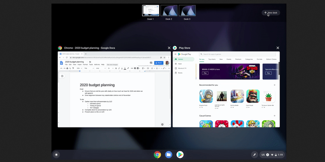Expand Casual Games with arrow
The width and height of the screenshot is (325, 162).
point(275,116)
